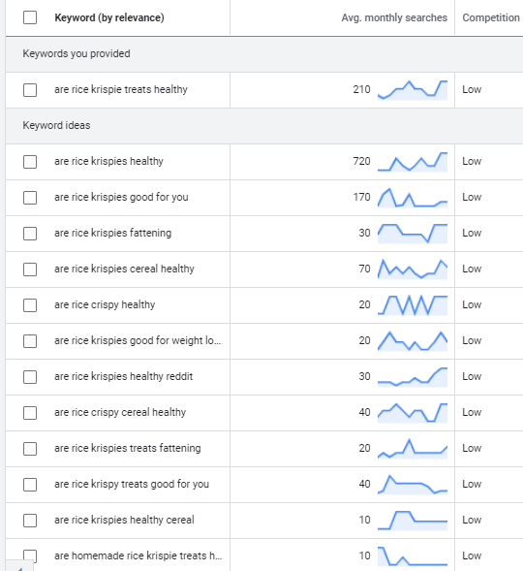
Task: Open trend chart for 'are rice krispies cereal healthy'
Action: (413, 270)
